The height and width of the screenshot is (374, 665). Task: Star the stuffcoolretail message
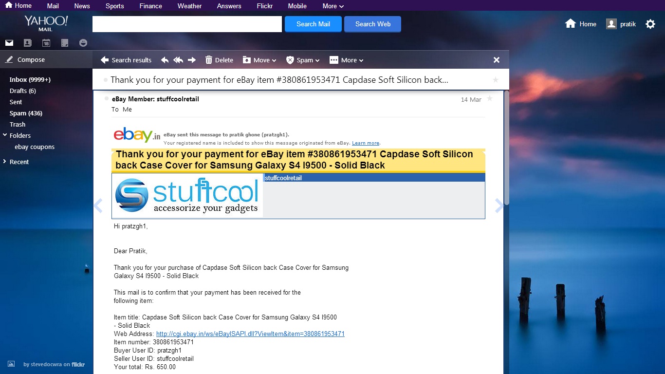point(490,98)
